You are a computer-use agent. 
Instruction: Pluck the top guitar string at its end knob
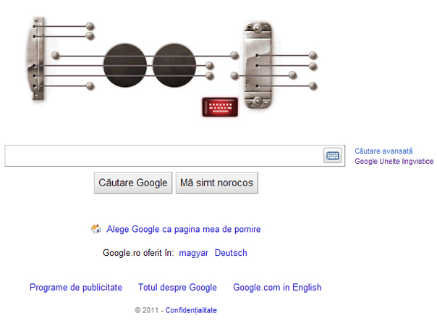pyautogui.click(x=90, y=27)
